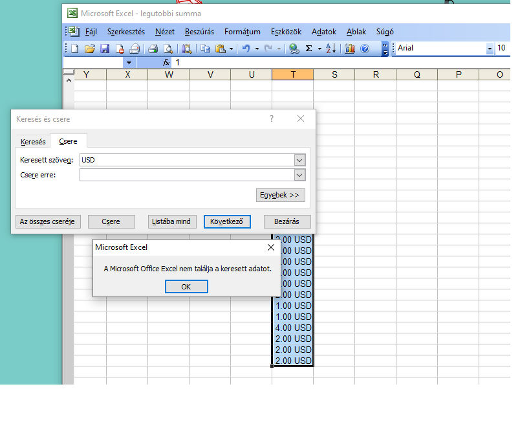Open the Fájl menu

[91, 32]
